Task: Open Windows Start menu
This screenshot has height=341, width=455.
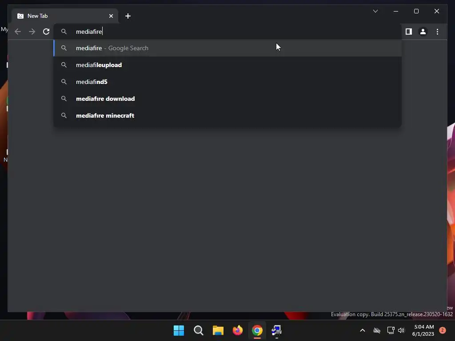Action: click(179, 330)
